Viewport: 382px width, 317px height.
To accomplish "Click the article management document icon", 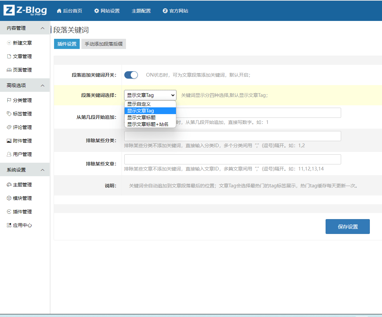I will [x=9, y=56].
